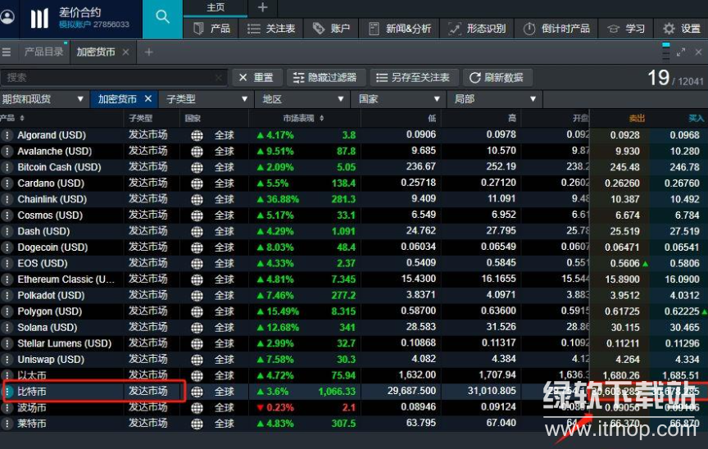This screenshot has height=449, width=708.
Task: Open the 地区 region dropdown
Action: (302, 99)
